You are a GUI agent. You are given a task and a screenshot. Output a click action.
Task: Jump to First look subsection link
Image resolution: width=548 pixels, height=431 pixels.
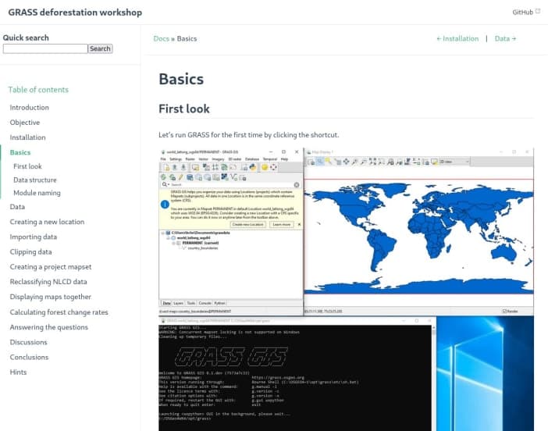[x=27, y=166]
